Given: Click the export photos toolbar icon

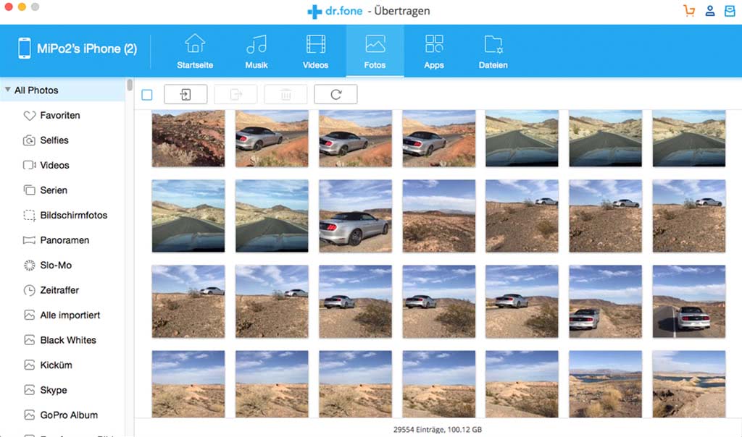Looking at the screenshot, I should [x=235, y=94].
